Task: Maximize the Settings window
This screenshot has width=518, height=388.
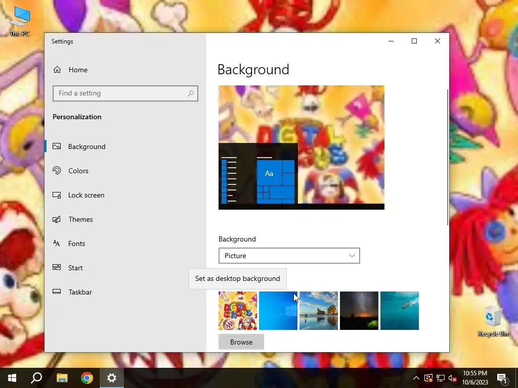Action: tap(414, 41)
